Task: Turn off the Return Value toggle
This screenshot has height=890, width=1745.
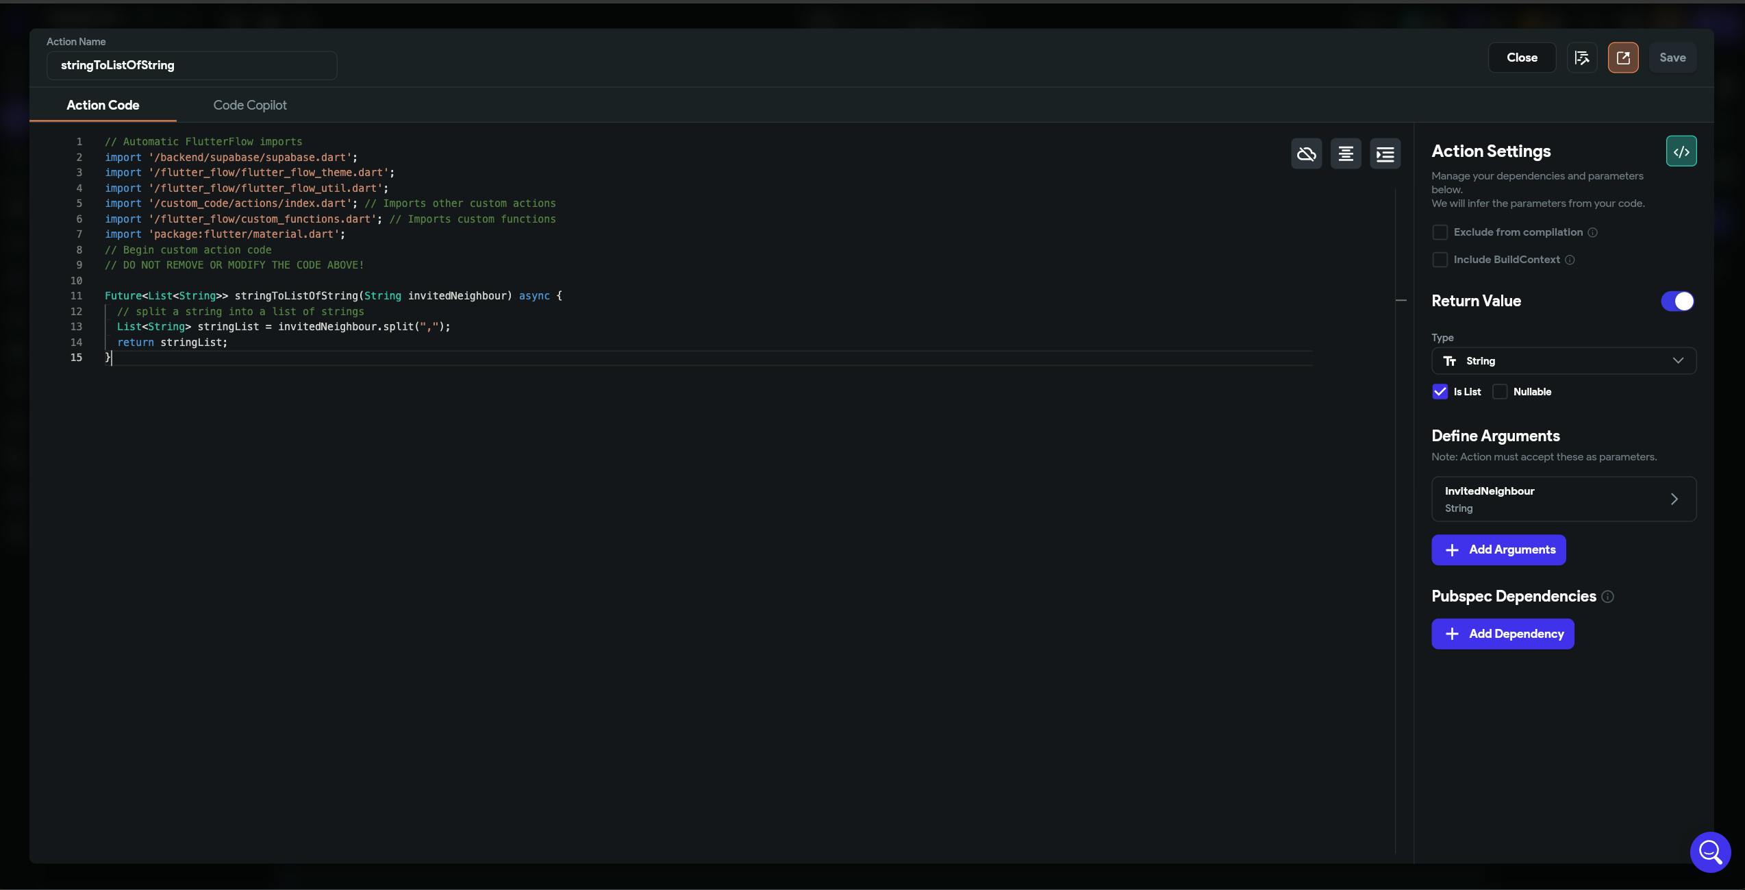Action: [x=1677, y=301]
